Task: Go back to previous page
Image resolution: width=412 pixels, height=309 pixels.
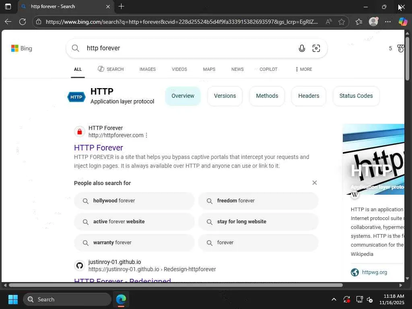Action: click(8, 22)
